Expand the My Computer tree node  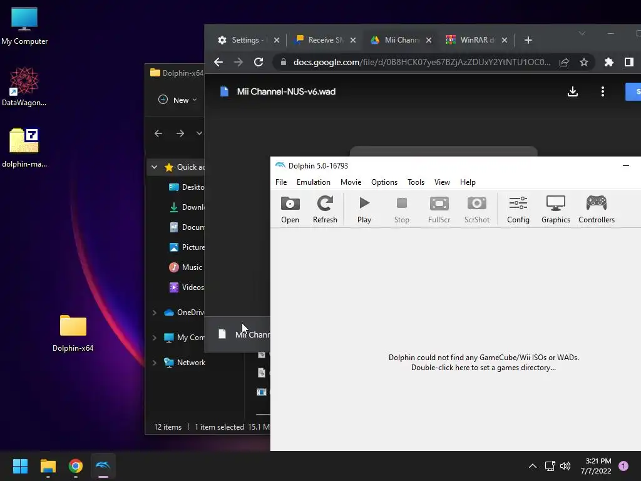[154, 338]
